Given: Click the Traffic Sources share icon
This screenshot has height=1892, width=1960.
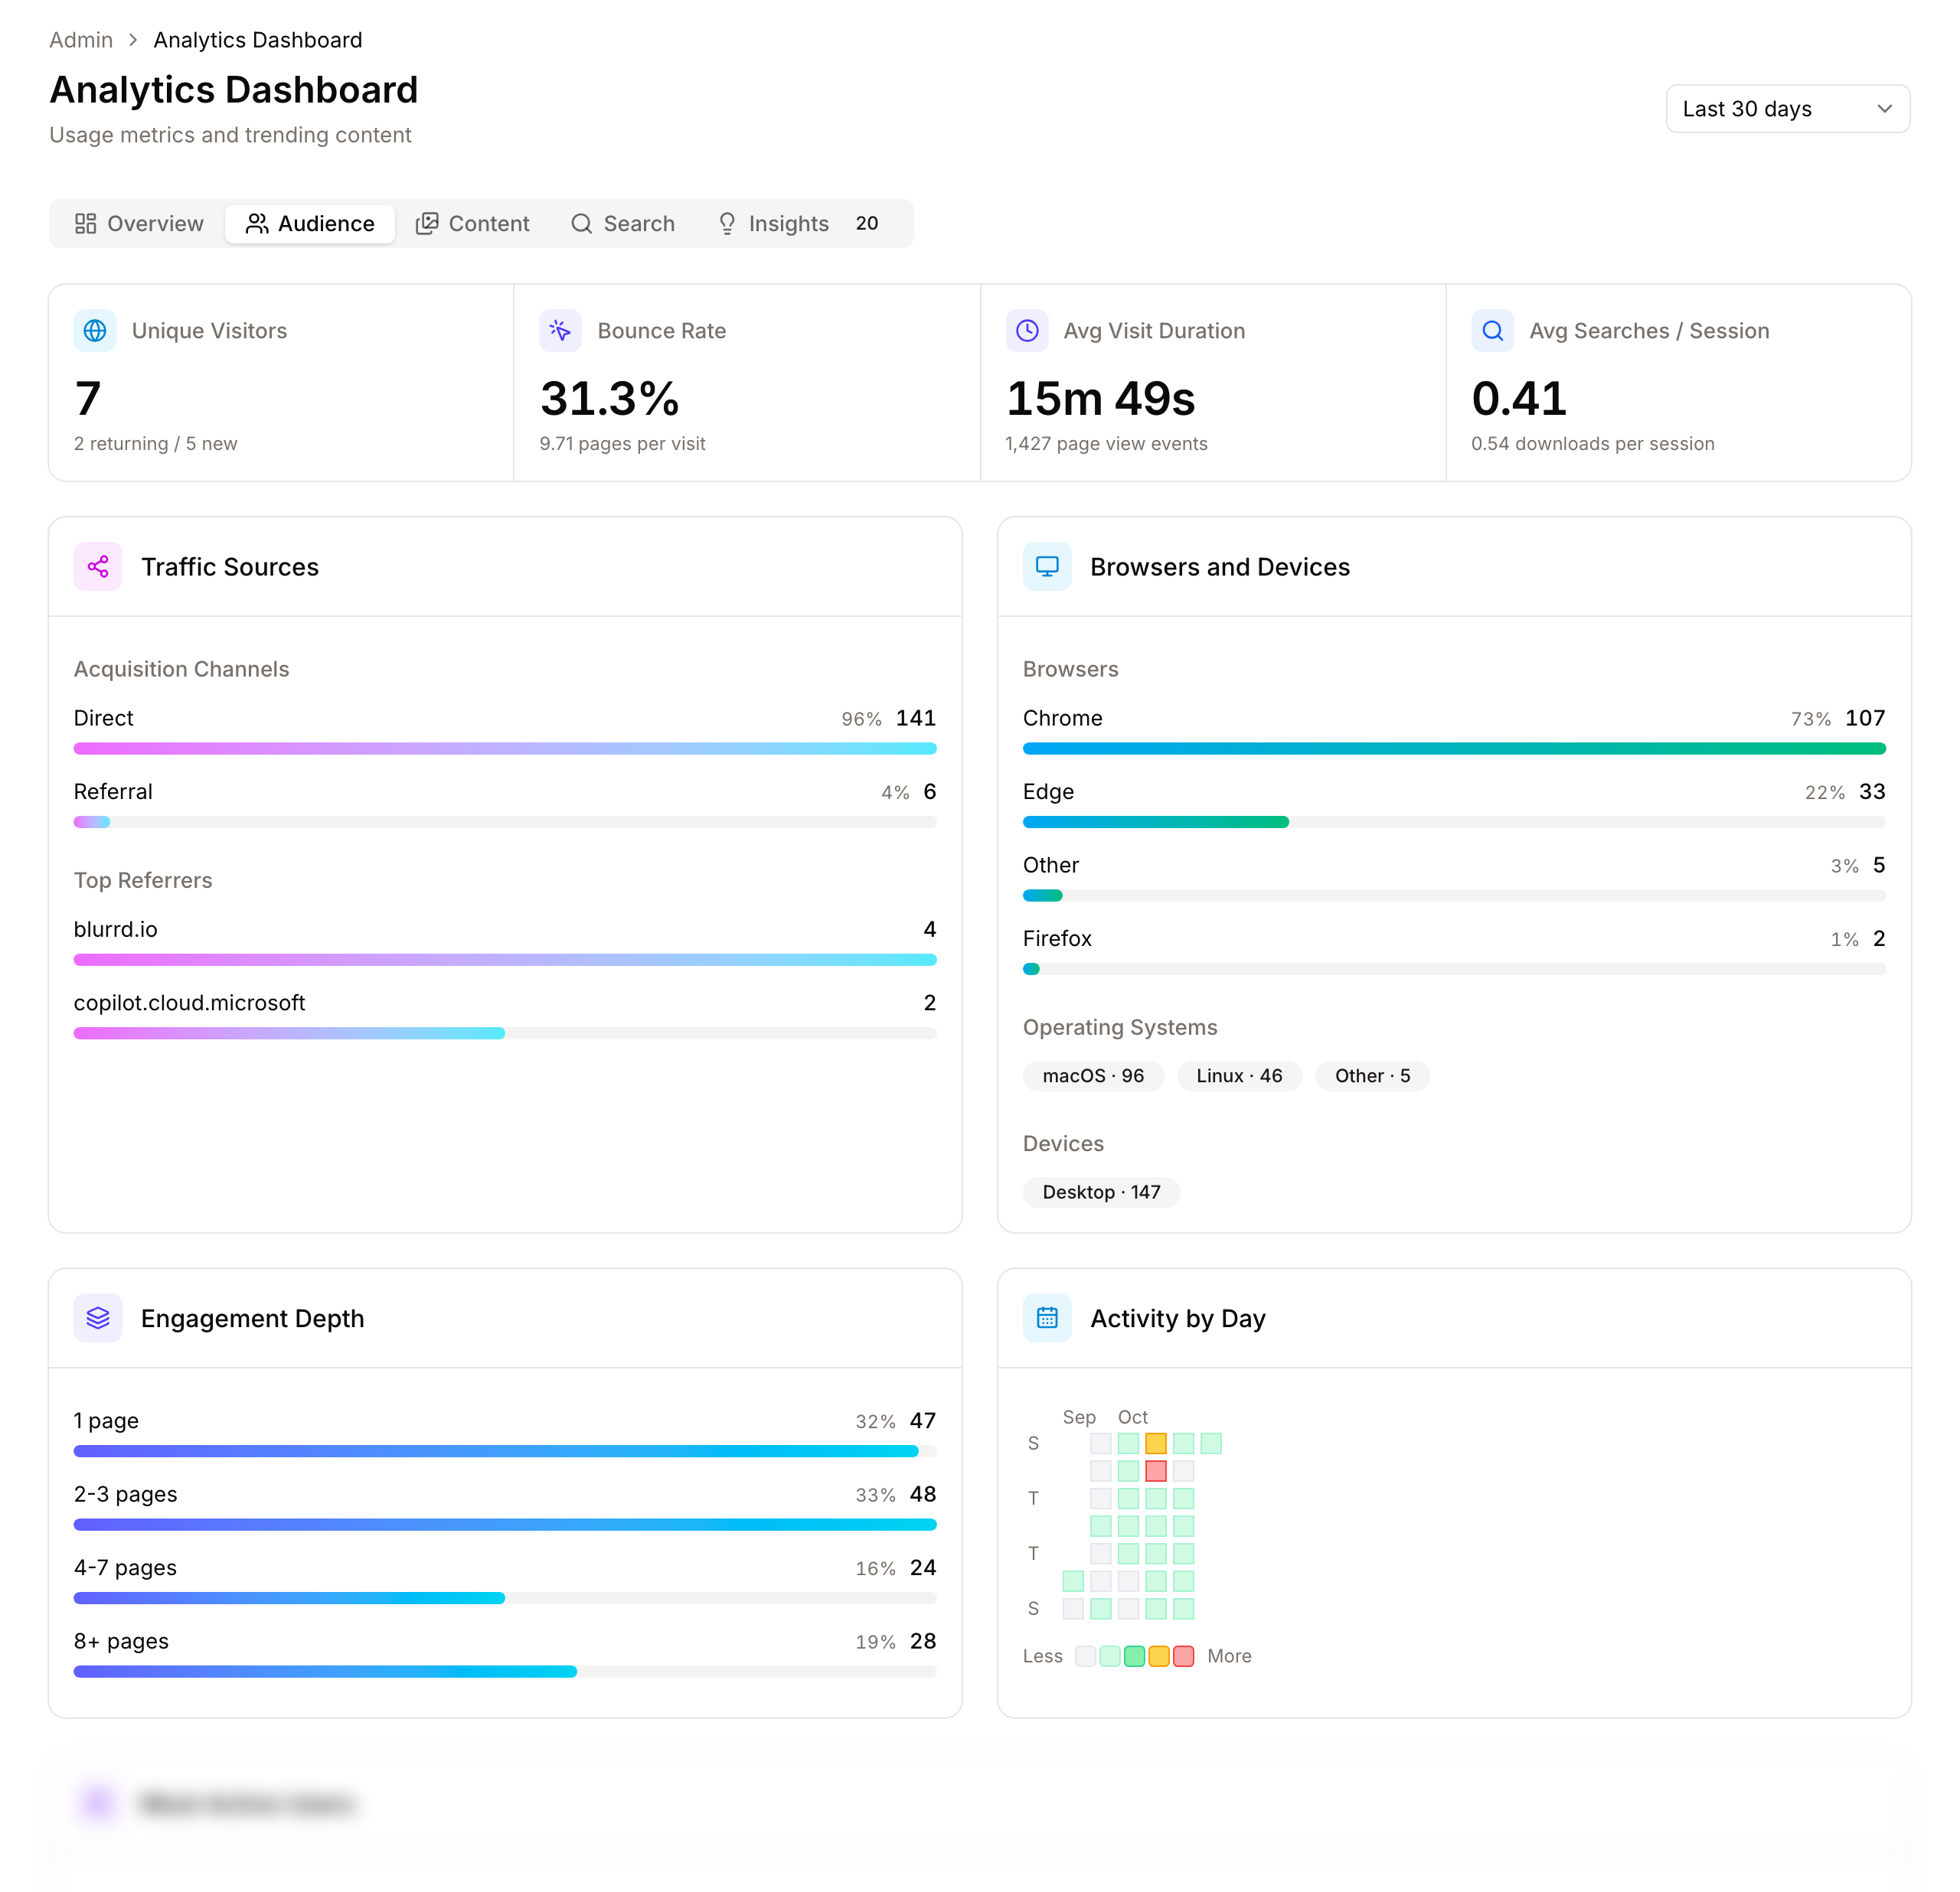Looking at the screenshot, I should (x=98, y=566).
